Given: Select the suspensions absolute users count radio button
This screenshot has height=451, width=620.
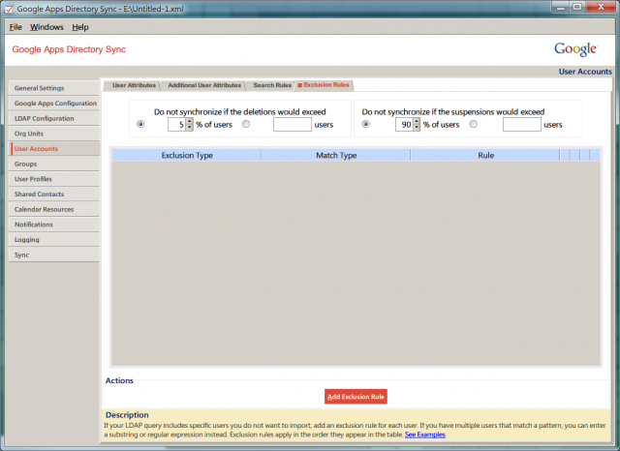Looking at the screenshot, I should (x=474, y=124).
